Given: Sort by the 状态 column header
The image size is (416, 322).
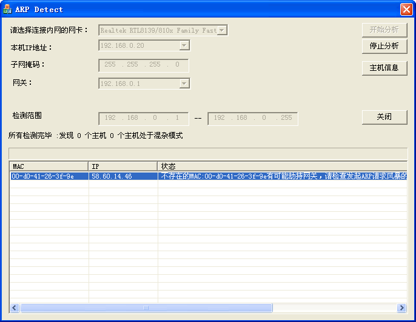Looking at the screenshot, I should point(283,166).
